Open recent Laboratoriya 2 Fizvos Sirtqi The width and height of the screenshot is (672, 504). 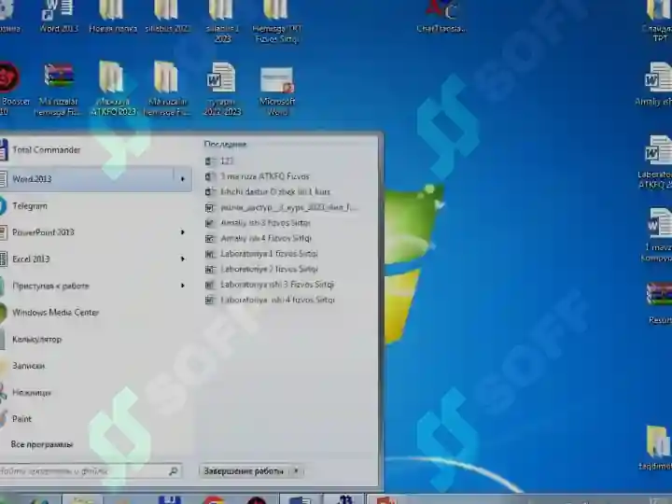click(261, 269)
